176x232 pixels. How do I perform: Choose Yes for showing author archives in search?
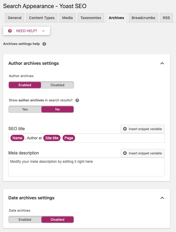point(25,109)
